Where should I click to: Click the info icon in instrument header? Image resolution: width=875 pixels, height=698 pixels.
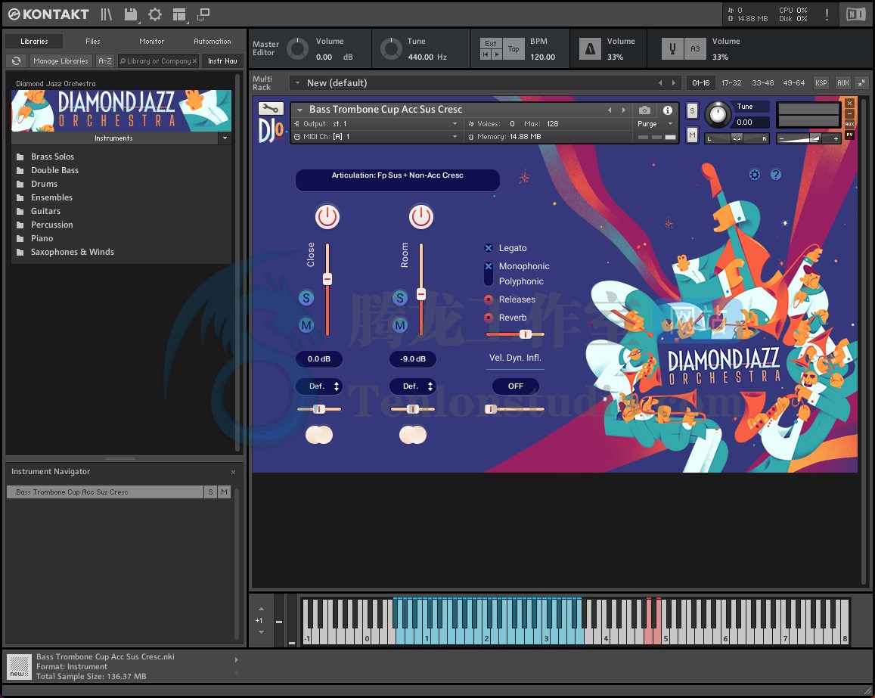[x=668, y=110]
